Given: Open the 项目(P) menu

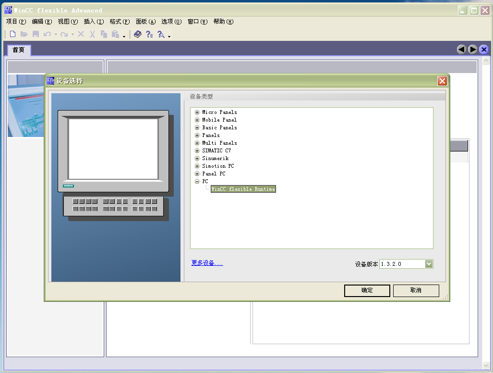Looking at the screenshot, I should click(16, 22).
